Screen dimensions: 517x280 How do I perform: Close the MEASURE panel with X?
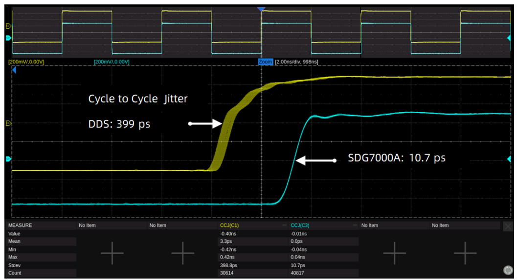(x=508, y=226)
